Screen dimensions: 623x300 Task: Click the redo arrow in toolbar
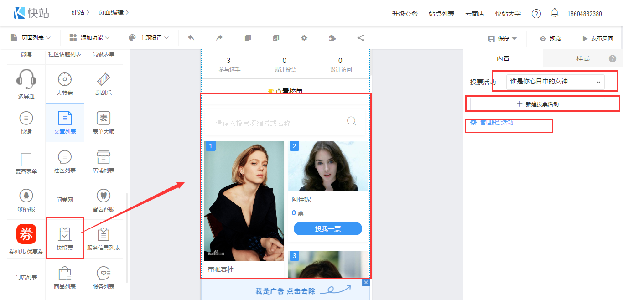(219, 38)
